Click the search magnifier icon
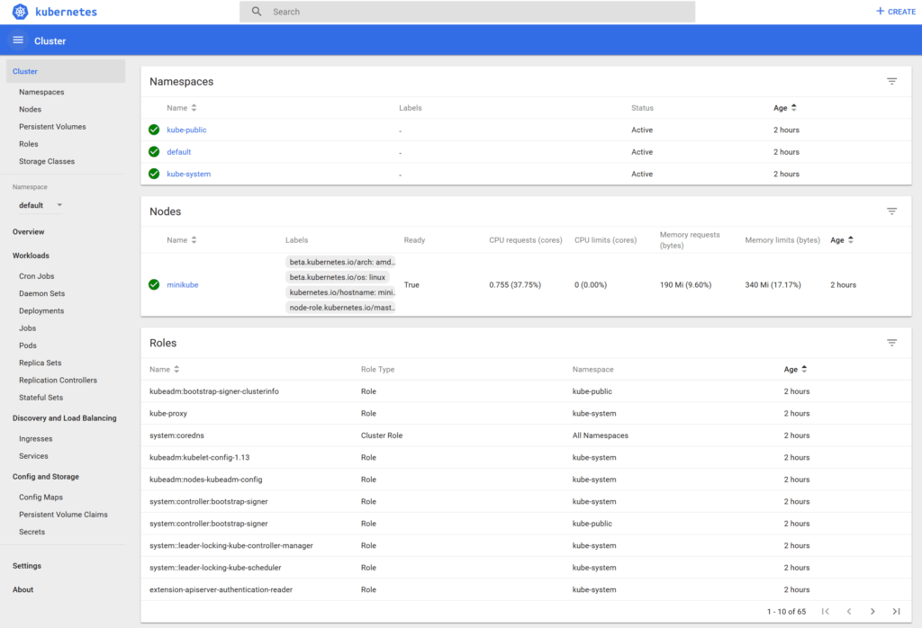The image size is (922, 628). click(x=257, y=11)
